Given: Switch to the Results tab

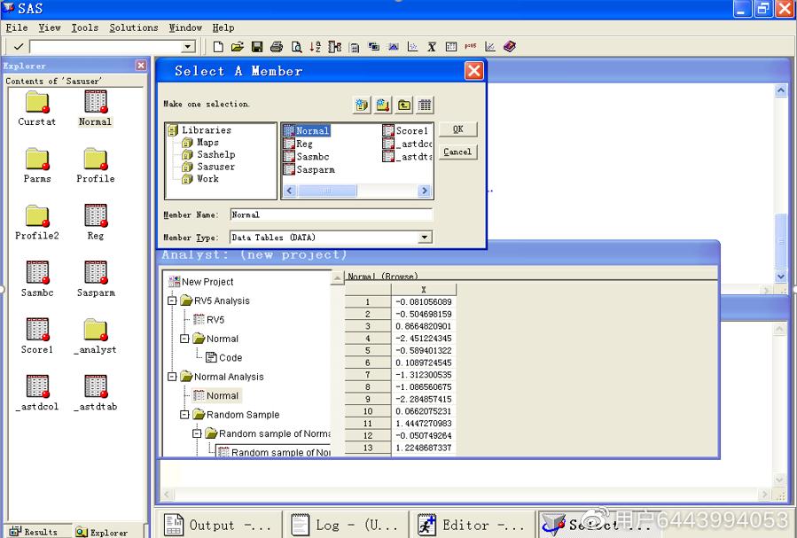Looking at the screenshot, I should coord(35,532).
